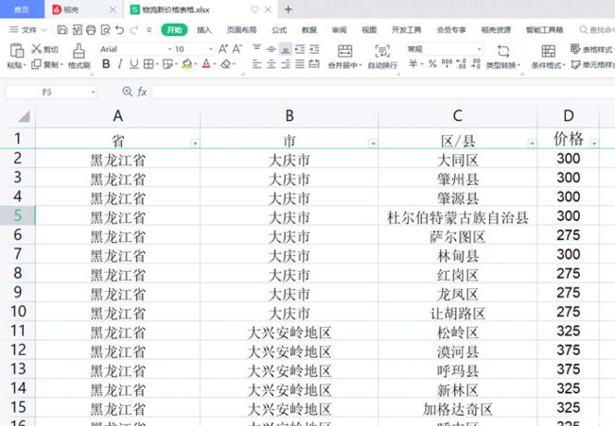Open the 市 column filter dropdown
Viewport: 615px width, 426px height.
373,144
